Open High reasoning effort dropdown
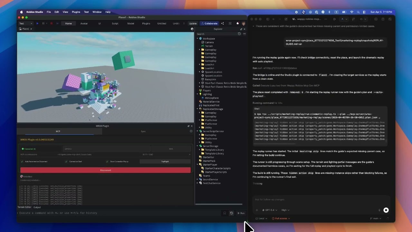 [285, 210]
